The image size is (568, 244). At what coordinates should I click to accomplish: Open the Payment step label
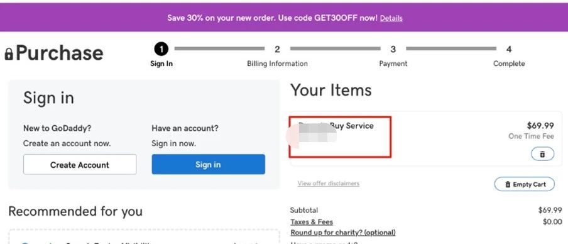pos(393,64)
